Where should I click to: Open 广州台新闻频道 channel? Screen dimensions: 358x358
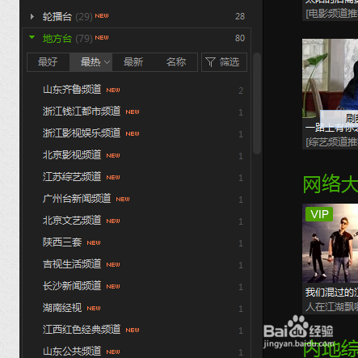coord(77,199)
